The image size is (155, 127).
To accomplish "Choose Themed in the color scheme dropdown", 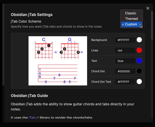I will pyautogui.click(x=131, y=19).
